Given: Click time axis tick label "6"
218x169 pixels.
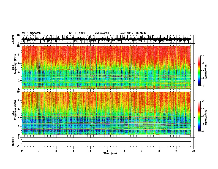Looking at the screenshot, I should pos(125,151).
